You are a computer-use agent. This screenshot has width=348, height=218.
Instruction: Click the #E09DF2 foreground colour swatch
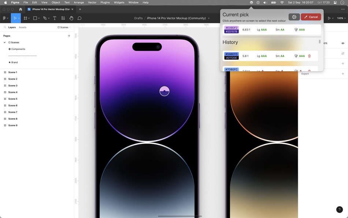click(x=232, y=28)
